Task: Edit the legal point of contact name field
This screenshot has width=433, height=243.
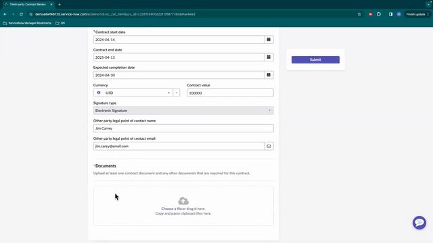Action: point(183,128)
